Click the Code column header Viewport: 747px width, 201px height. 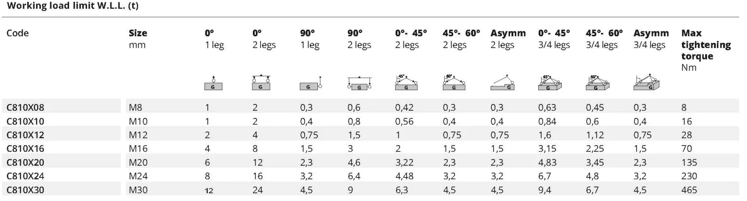pos(17,33)
